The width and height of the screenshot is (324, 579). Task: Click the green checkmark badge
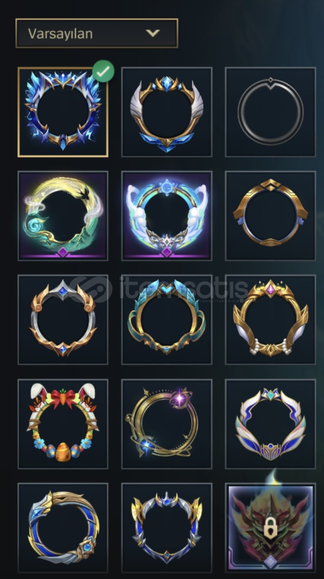pos(103,71)
